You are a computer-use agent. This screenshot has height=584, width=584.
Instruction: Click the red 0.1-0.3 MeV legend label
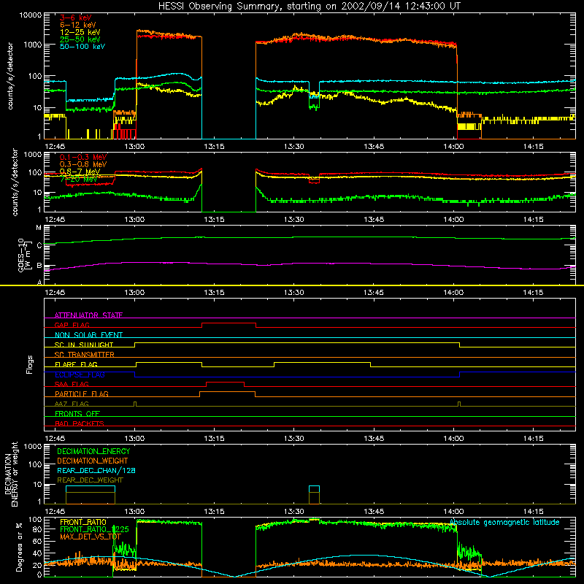click(83, 157)
